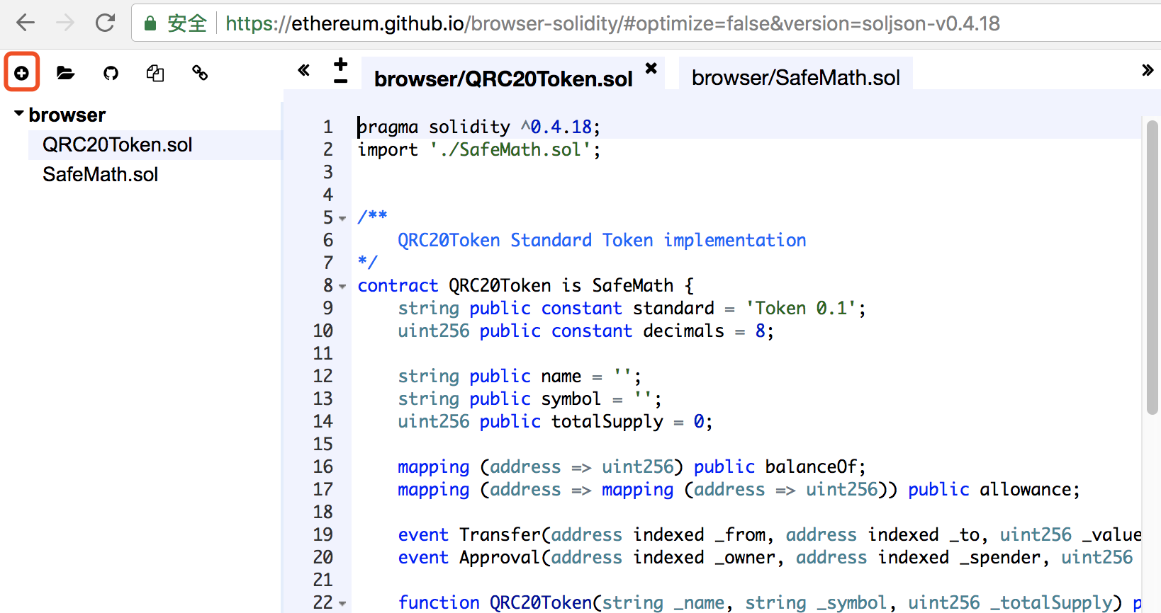Decrease editor font size minus

pos(341,81)
